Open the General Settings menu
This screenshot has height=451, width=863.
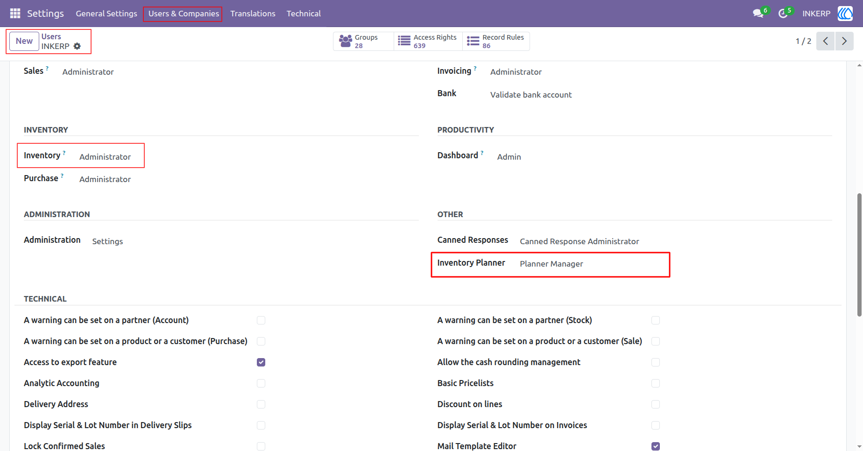click(x=106, y=14)
